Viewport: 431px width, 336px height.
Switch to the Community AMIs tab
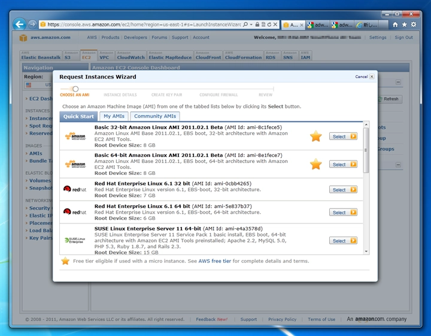(x=155, y=116)
